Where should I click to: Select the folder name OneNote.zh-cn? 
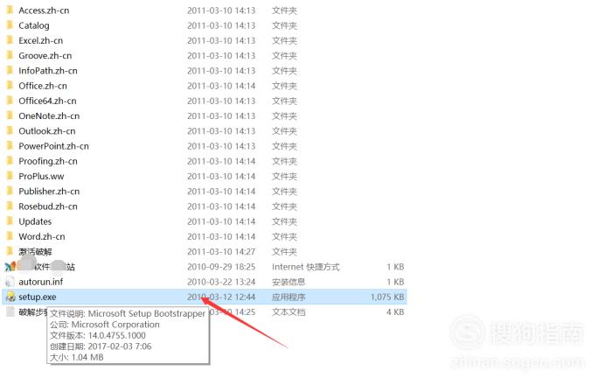[x=49, y=115]
